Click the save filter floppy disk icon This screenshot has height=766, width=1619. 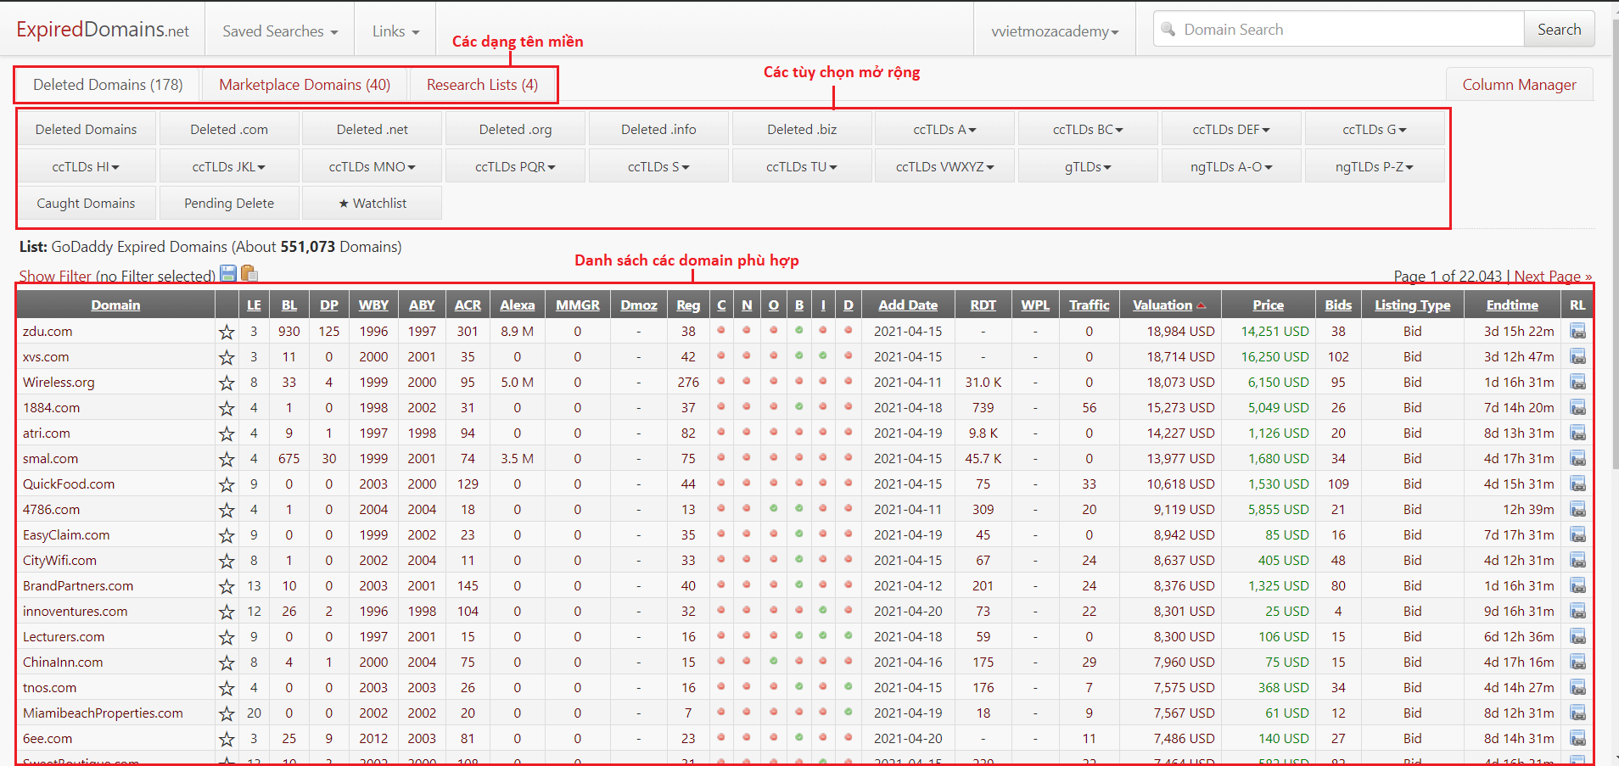pos(228,273)
